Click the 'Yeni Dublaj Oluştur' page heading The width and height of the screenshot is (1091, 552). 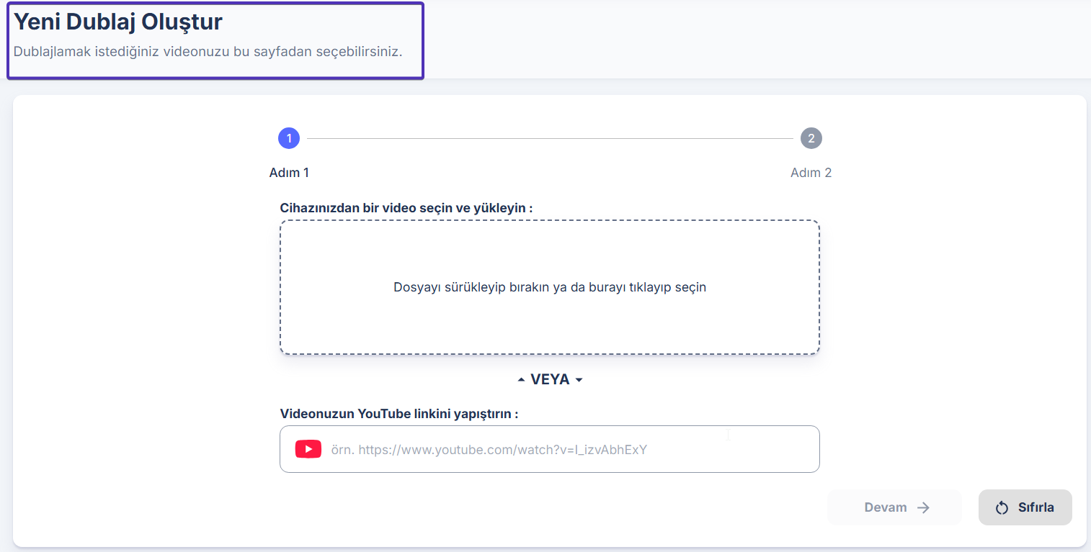[118, 22]
